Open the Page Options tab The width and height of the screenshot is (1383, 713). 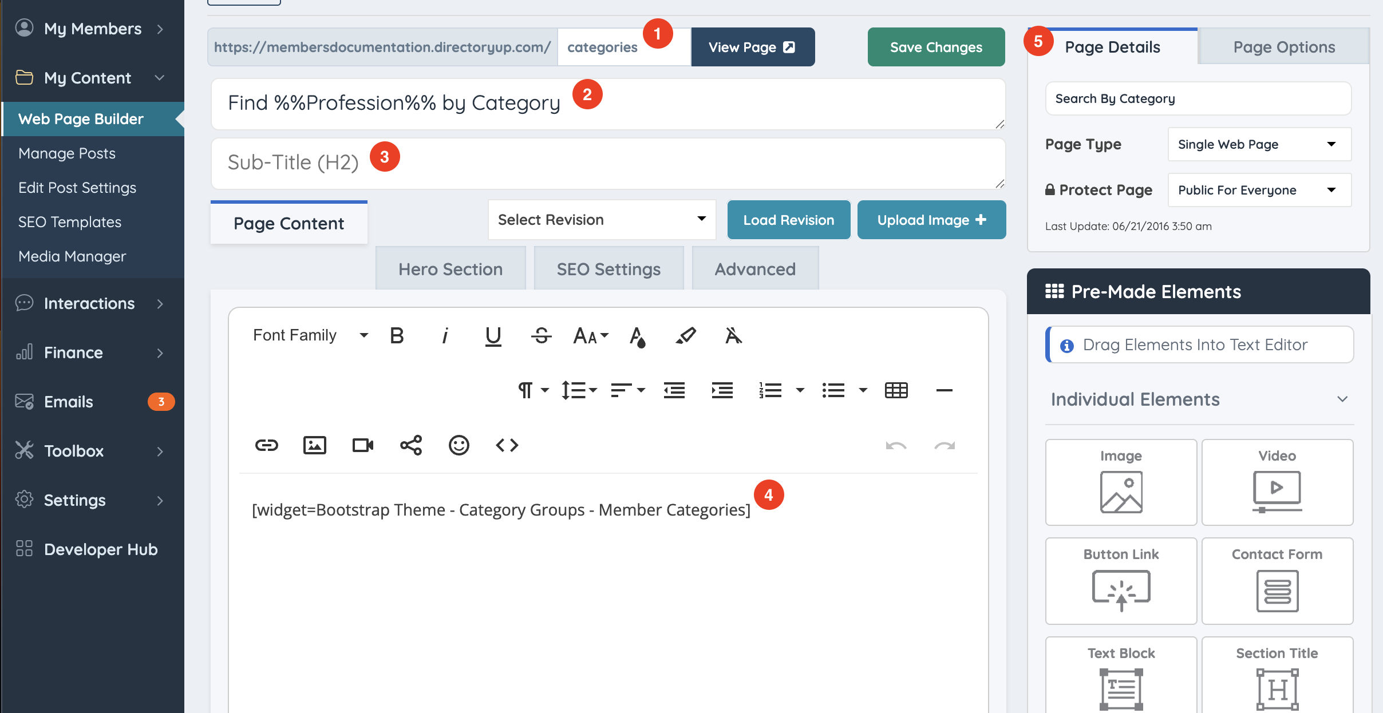point(1283,47)
